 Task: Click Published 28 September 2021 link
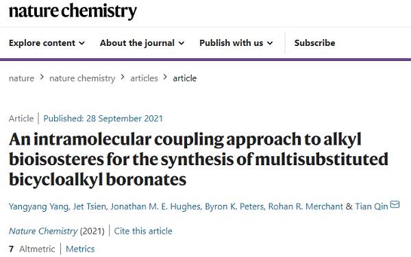(103, 119)
